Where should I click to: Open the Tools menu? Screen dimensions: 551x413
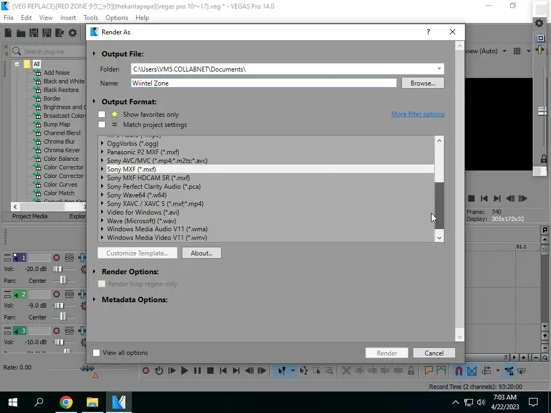[90, 18]
